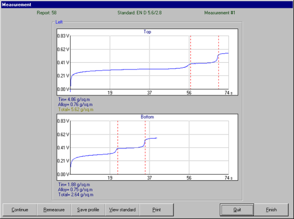Print the measurement report
Screen dimensions: 294x219
coord(157,210)
